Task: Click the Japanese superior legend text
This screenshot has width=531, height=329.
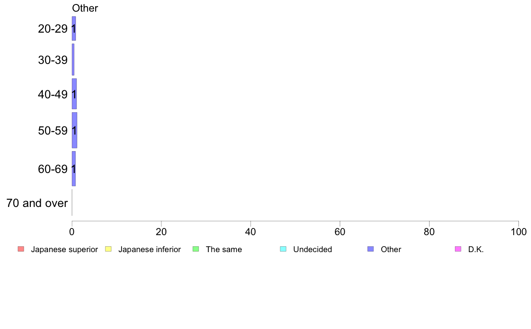Action: pos(64,249)
